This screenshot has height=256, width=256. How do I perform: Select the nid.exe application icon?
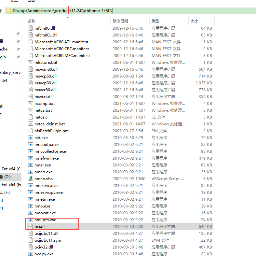[x=31, y=138]
